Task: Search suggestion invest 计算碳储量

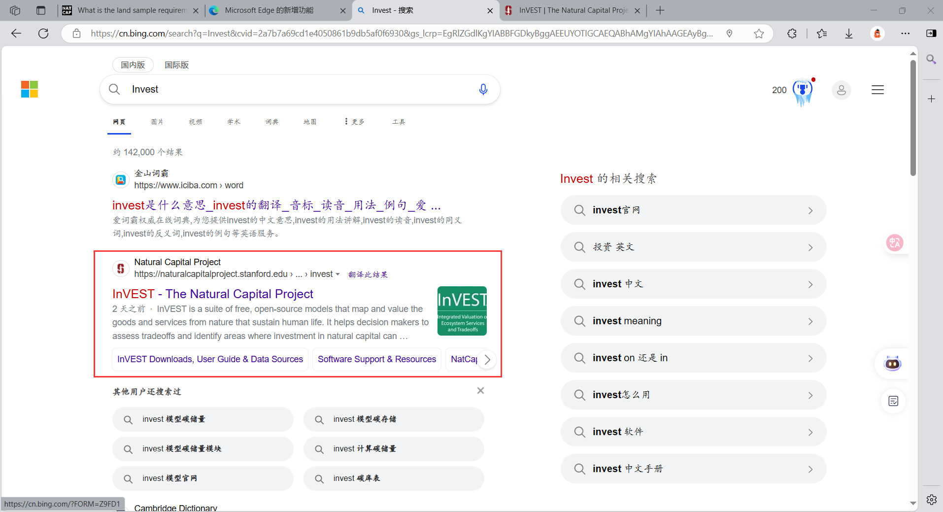Action: coord(394,449)
